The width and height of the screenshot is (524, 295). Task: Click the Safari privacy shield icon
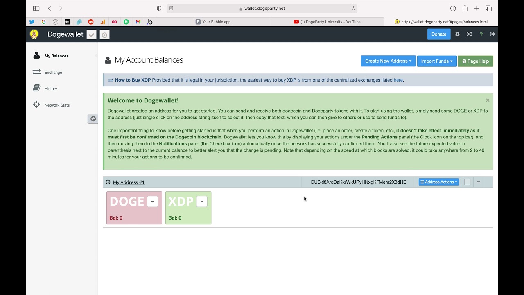pyautogui.click(x=159, y=8)
